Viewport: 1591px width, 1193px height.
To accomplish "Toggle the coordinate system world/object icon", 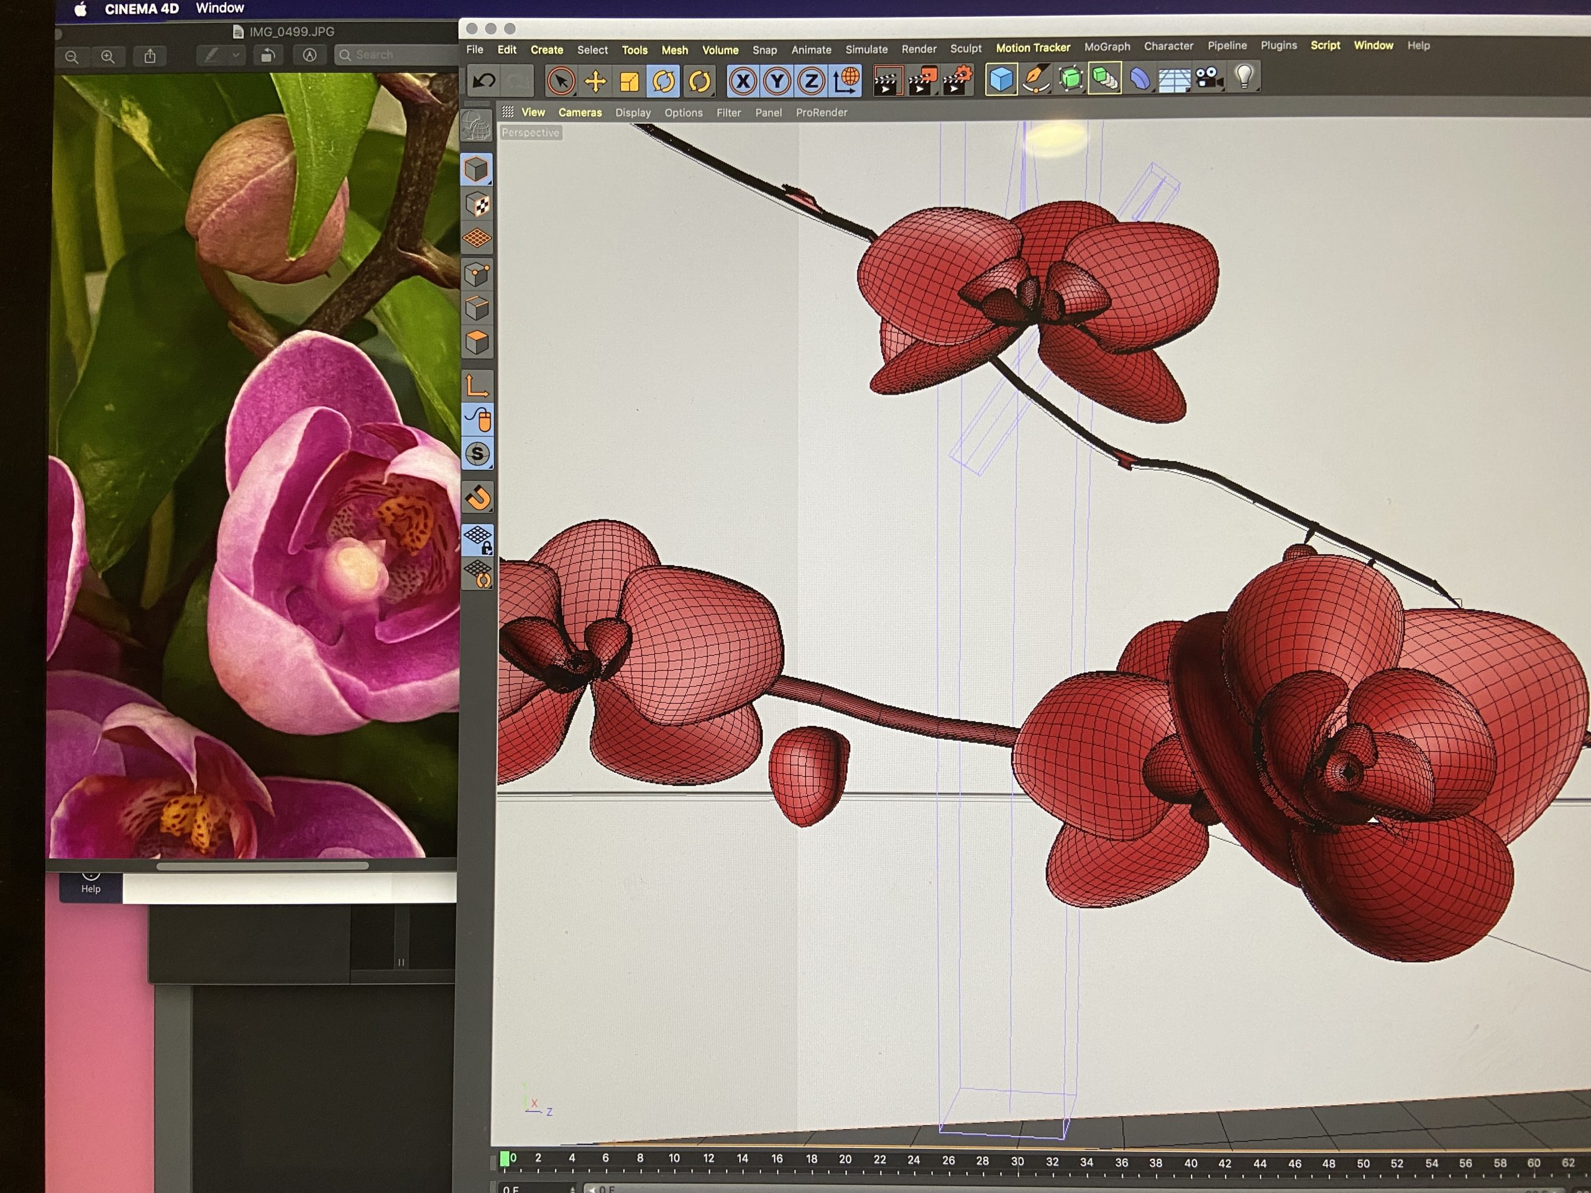I will click(846, 81).
